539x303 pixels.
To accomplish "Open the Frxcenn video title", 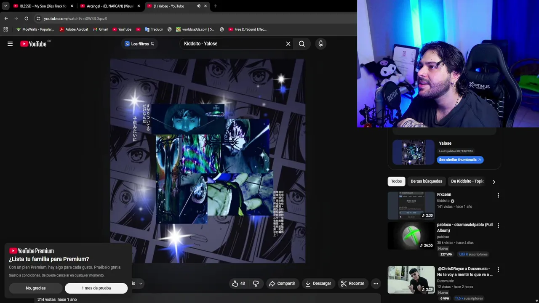I will 444,195.
